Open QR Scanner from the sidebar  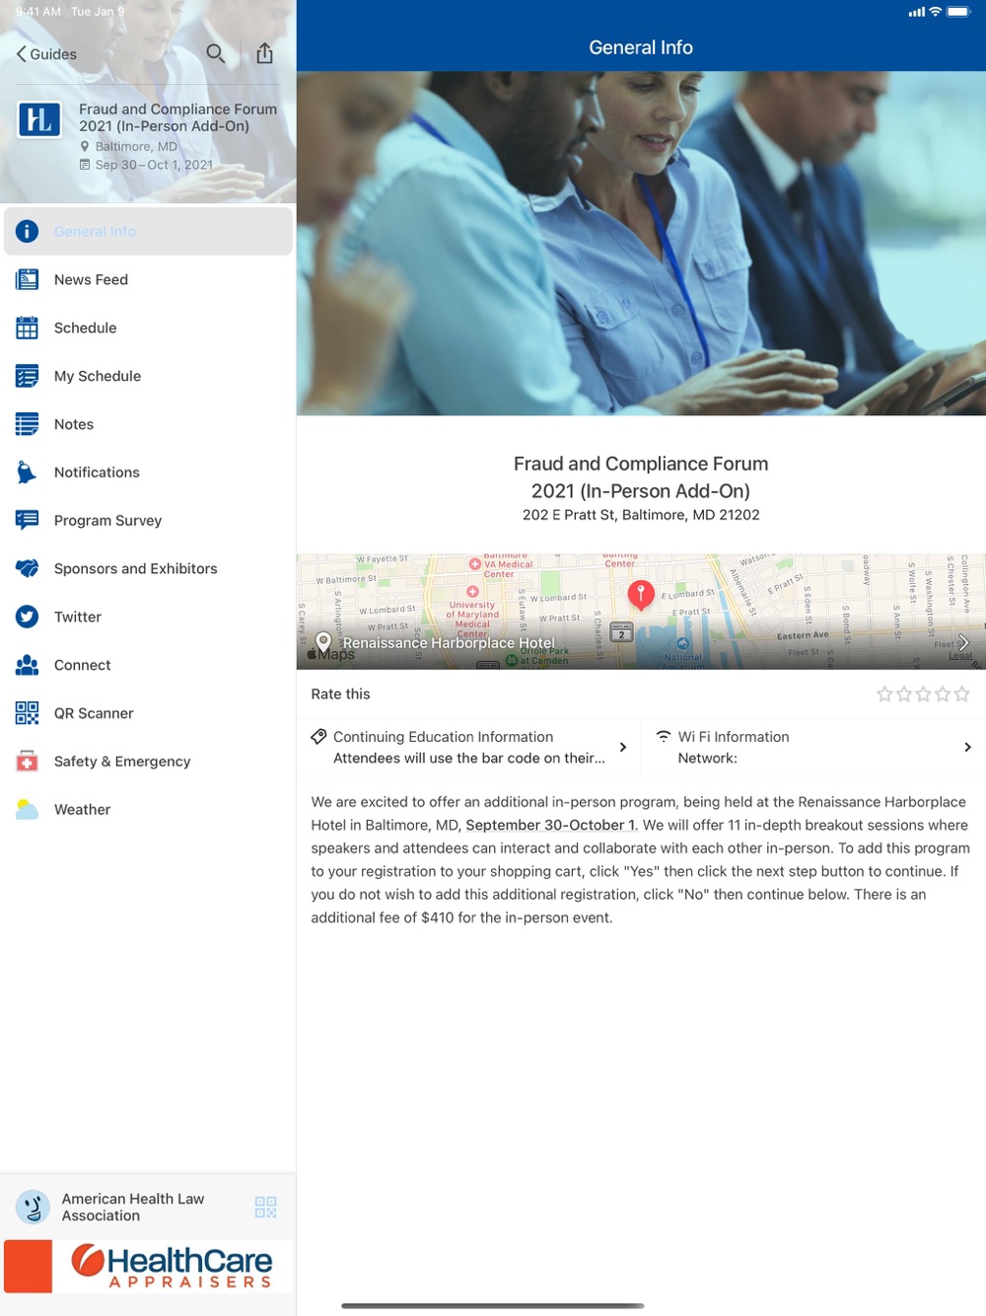(x=148, y=713)
